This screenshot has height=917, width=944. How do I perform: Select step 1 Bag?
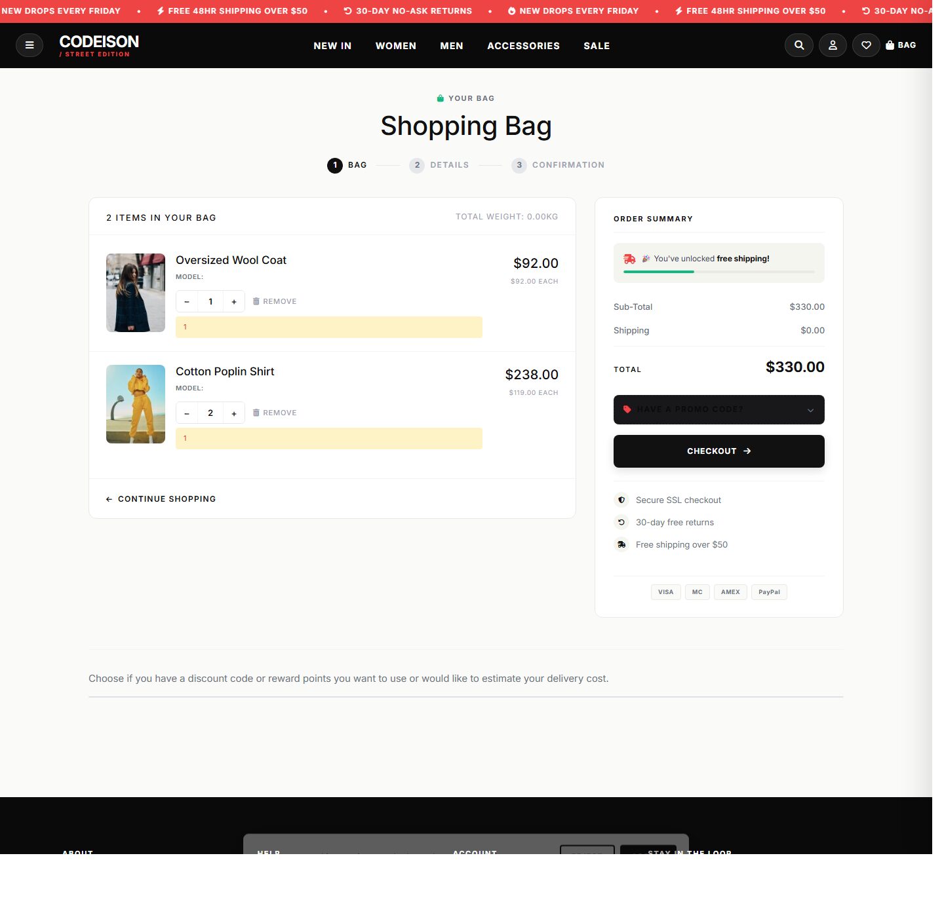pos(347,165)
